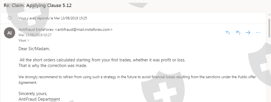Click the AntiFraud Department signature
This screenshot has height=102, width=271.
click(39, 99)
